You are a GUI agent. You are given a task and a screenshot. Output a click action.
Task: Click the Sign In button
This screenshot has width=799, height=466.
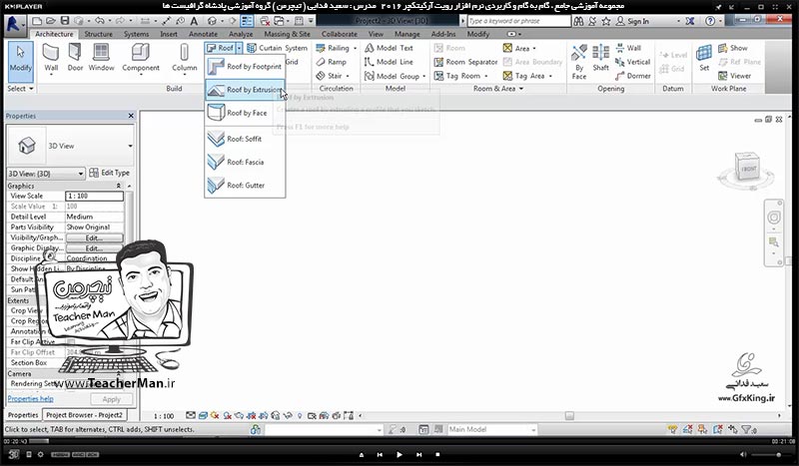coord(633,21)
